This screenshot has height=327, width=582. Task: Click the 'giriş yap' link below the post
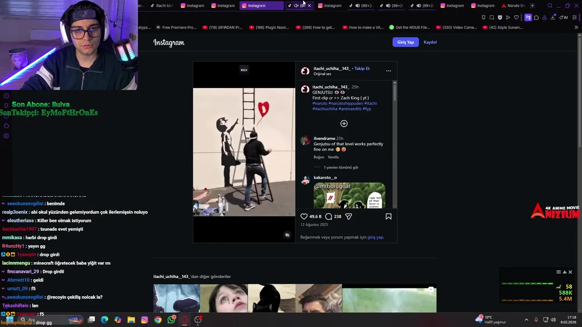[x=375, y=237]
